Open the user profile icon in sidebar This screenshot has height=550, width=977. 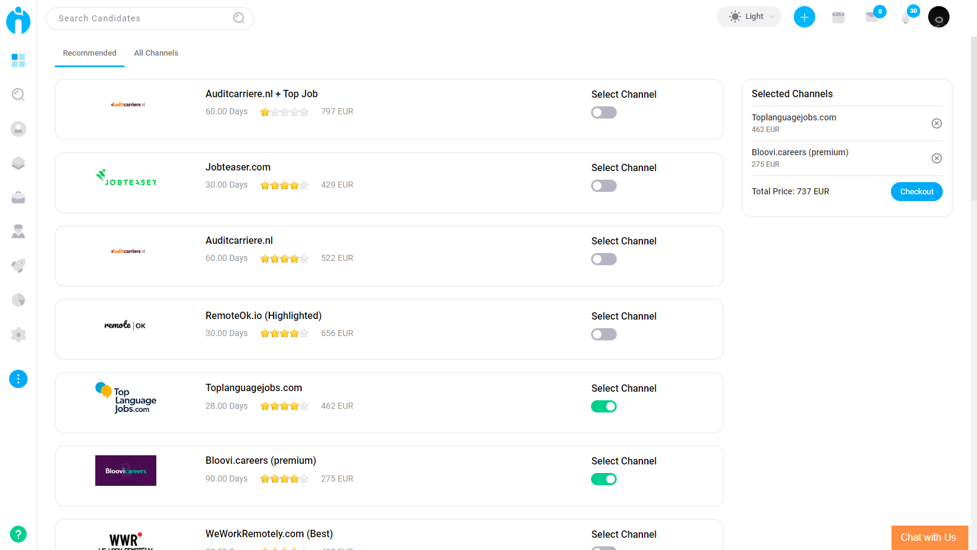(18, 128)
